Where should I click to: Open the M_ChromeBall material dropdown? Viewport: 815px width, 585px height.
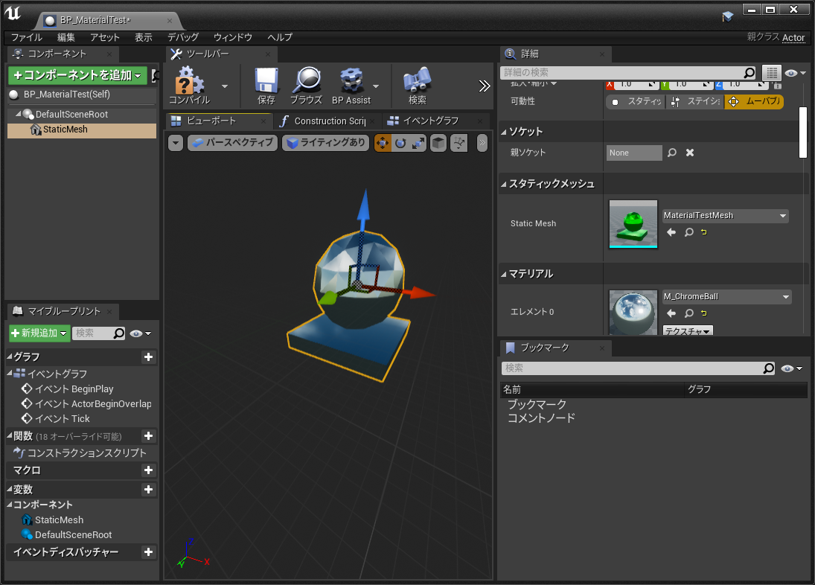click(727, 297)
